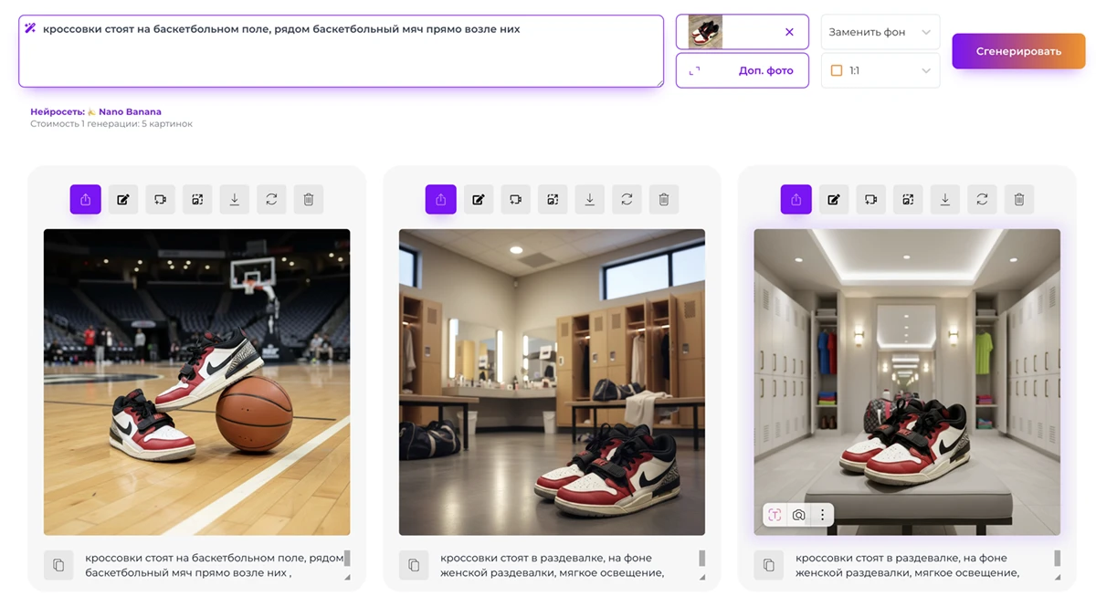Viewport: 1096px width, 607px height.
Task: Delete the third generated image
Action: coord(1019,199)
